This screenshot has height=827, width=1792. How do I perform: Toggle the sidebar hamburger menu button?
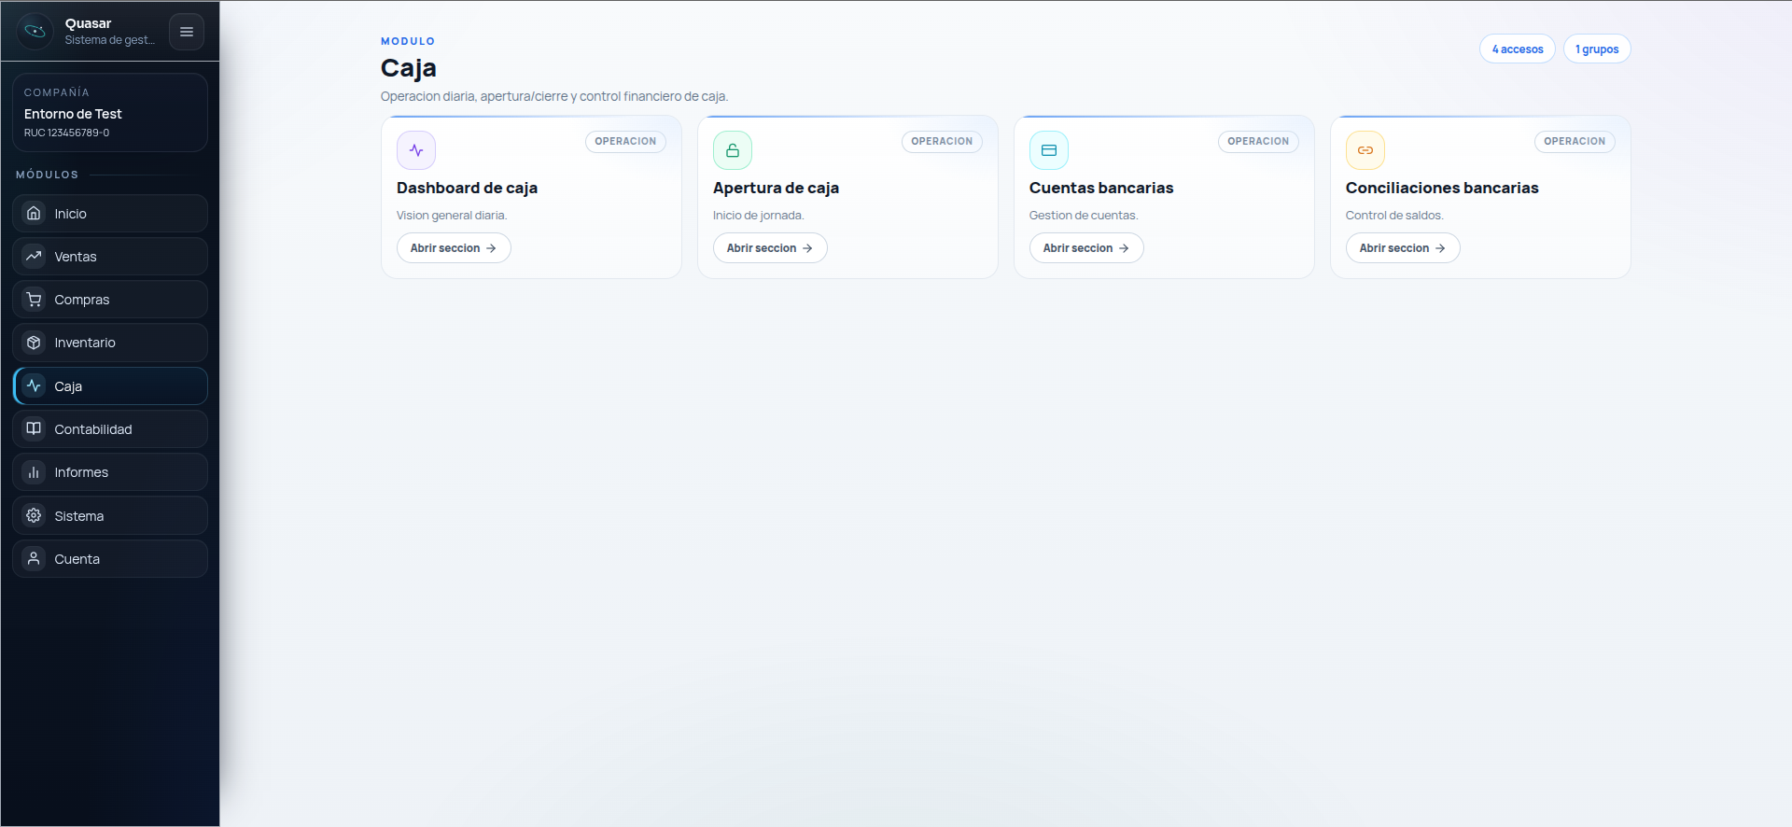(187, 32)
